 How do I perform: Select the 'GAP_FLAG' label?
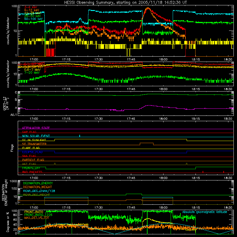point(29,132)
